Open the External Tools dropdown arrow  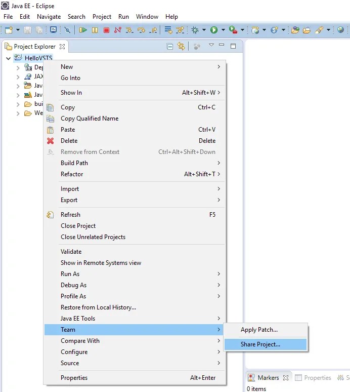coord(242,30)
